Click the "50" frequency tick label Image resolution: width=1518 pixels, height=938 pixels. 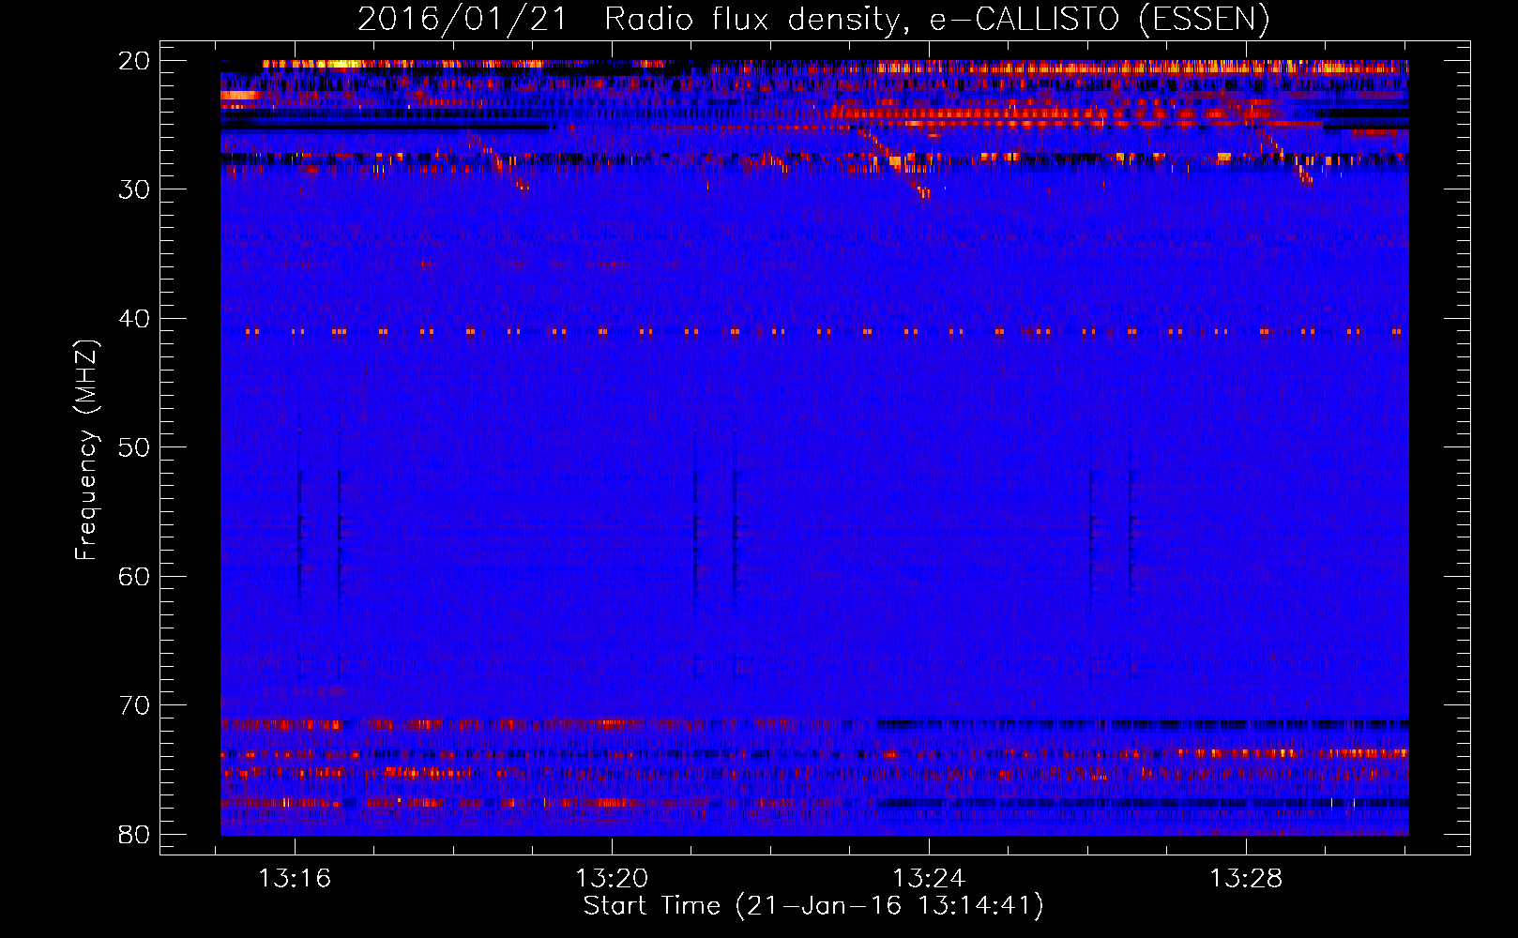pos(134,447)
